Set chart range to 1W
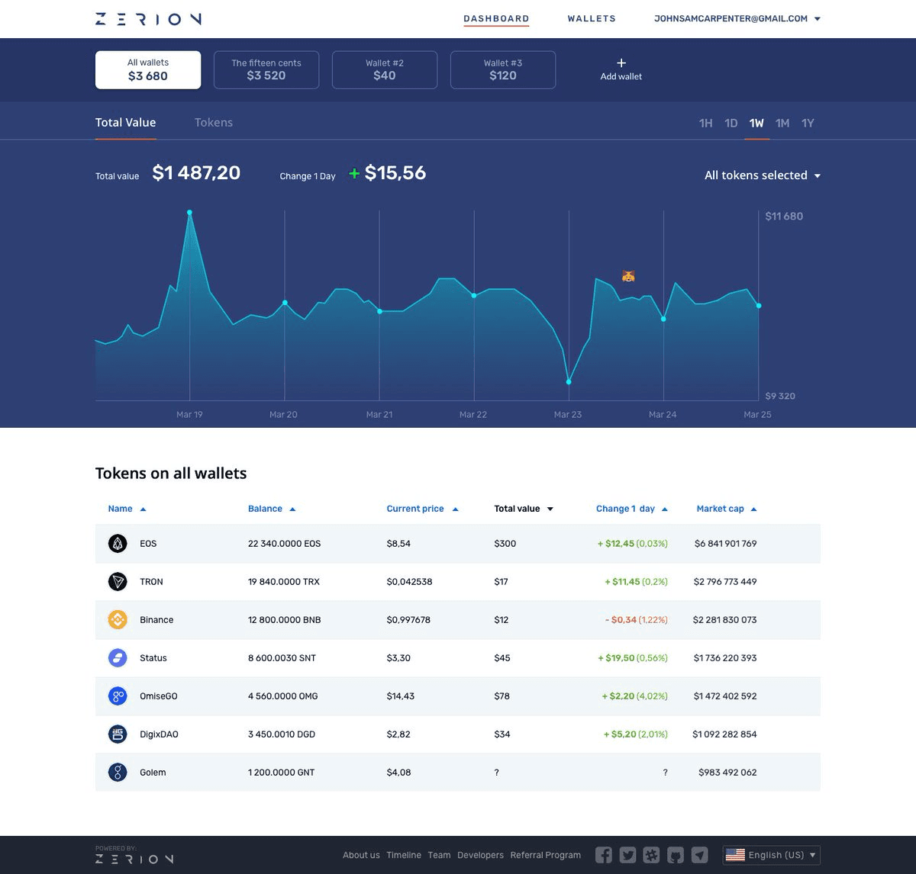Screen dimensions: 916x874 tap(756, 124)
